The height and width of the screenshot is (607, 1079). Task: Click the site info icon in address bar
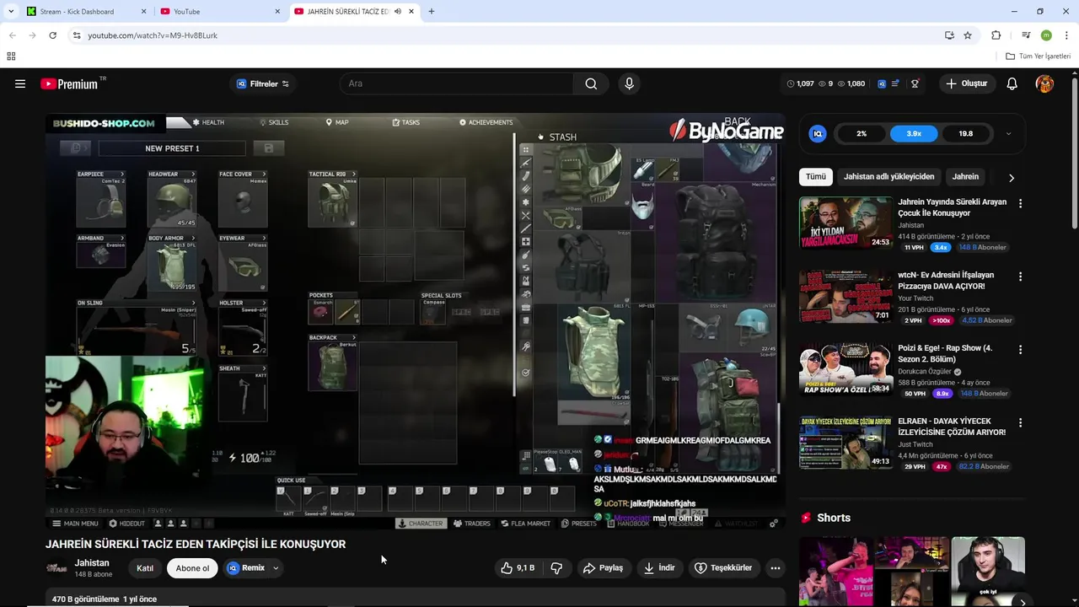pos(77,35)
